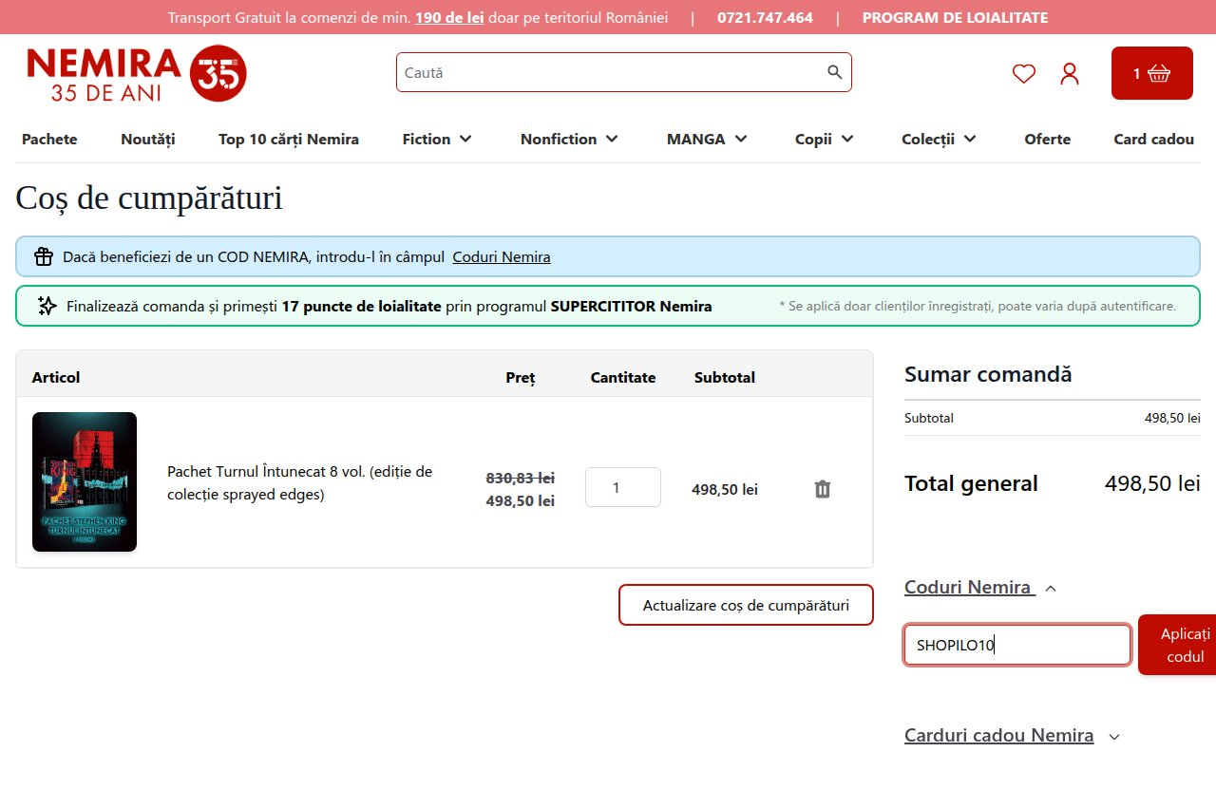Click the Nemira 35 de ani logo

[x=136, y=73]
